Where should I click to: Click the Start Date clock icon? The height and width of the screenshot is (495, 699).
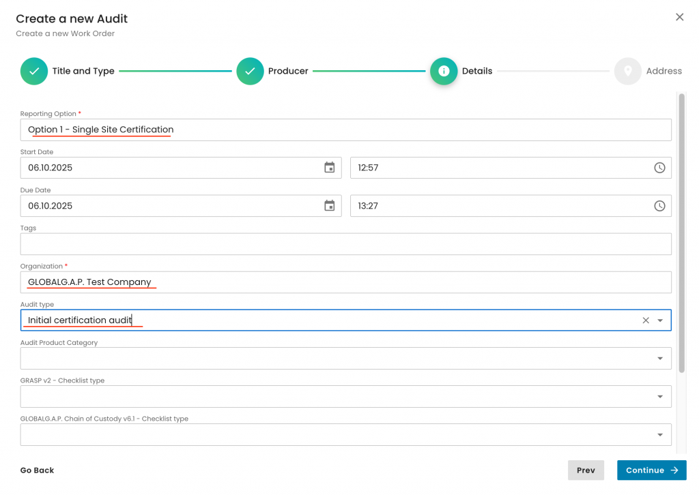click(659, 168)
